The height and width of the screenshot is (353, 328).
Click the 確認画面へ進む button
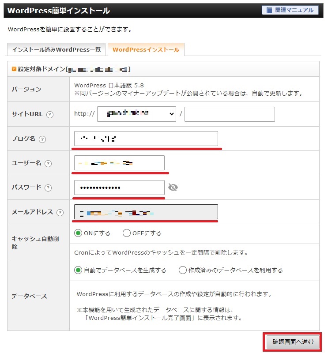293,342
